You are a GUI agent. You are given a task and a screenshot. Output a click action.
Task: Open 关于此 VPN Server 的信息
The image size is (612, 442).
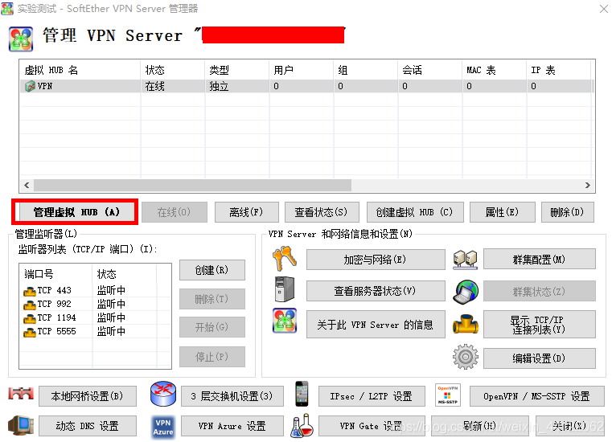tap(376, 324)
